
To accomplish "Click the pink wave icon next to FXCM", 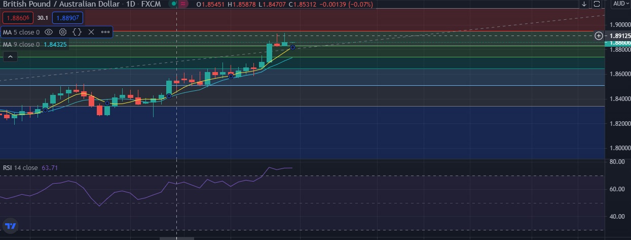I will coord(183,4).
